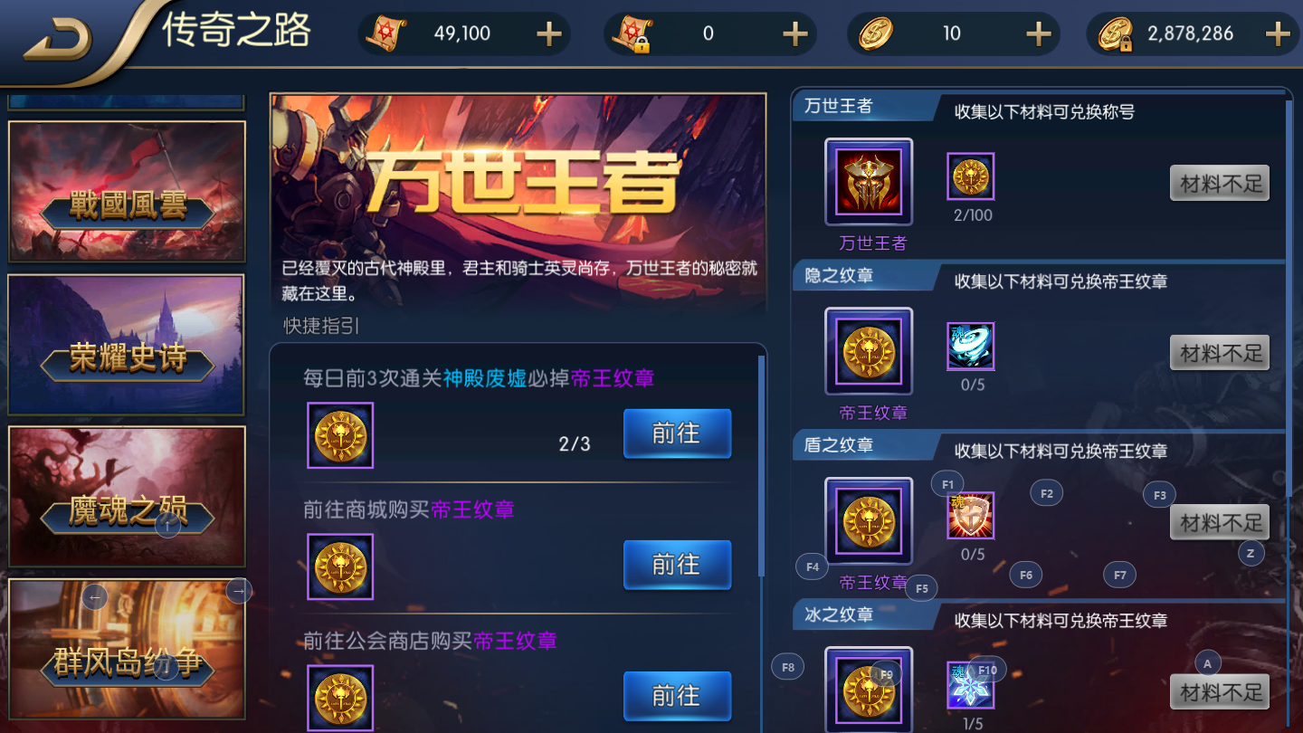Click the quick guide list scrollbar
This screenshot has width=1303, height=733.
tap(761, 466)
